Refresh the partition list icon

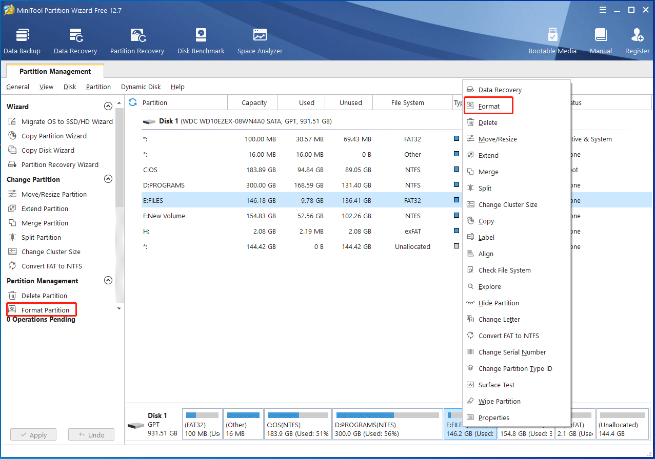tap(133, 102)
